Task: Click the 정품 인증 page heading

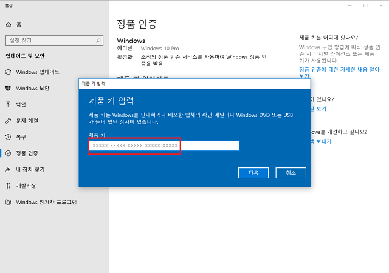Action: (137, 24)
